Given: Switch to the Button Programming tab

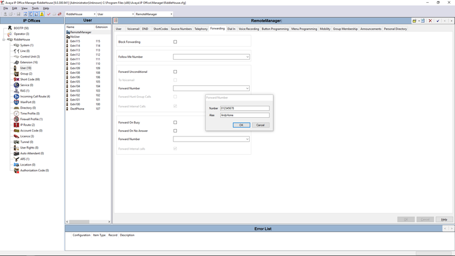Looking at the screenshot, I should (275, 29).
